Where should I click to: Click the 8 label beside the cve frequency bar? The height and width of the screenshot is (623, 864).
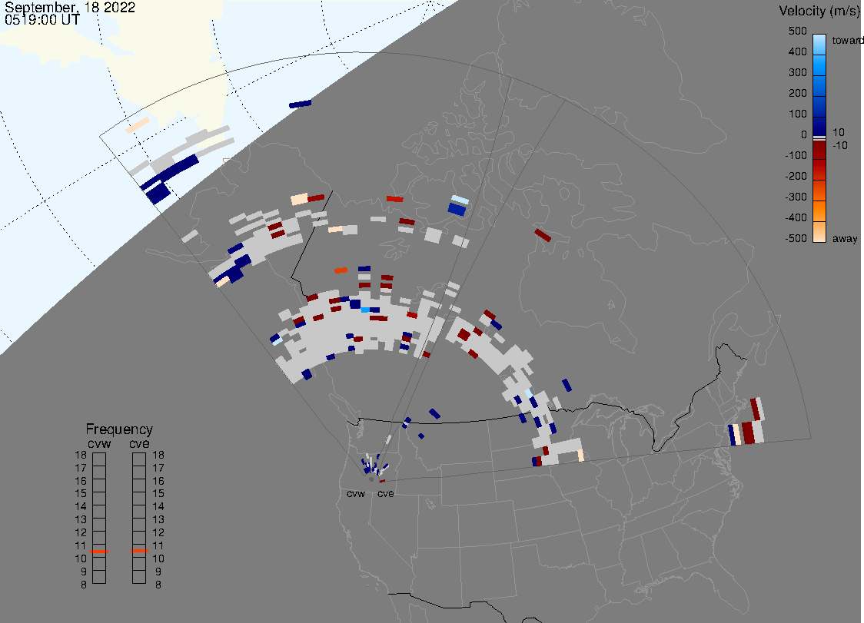[x=158, y=585]
